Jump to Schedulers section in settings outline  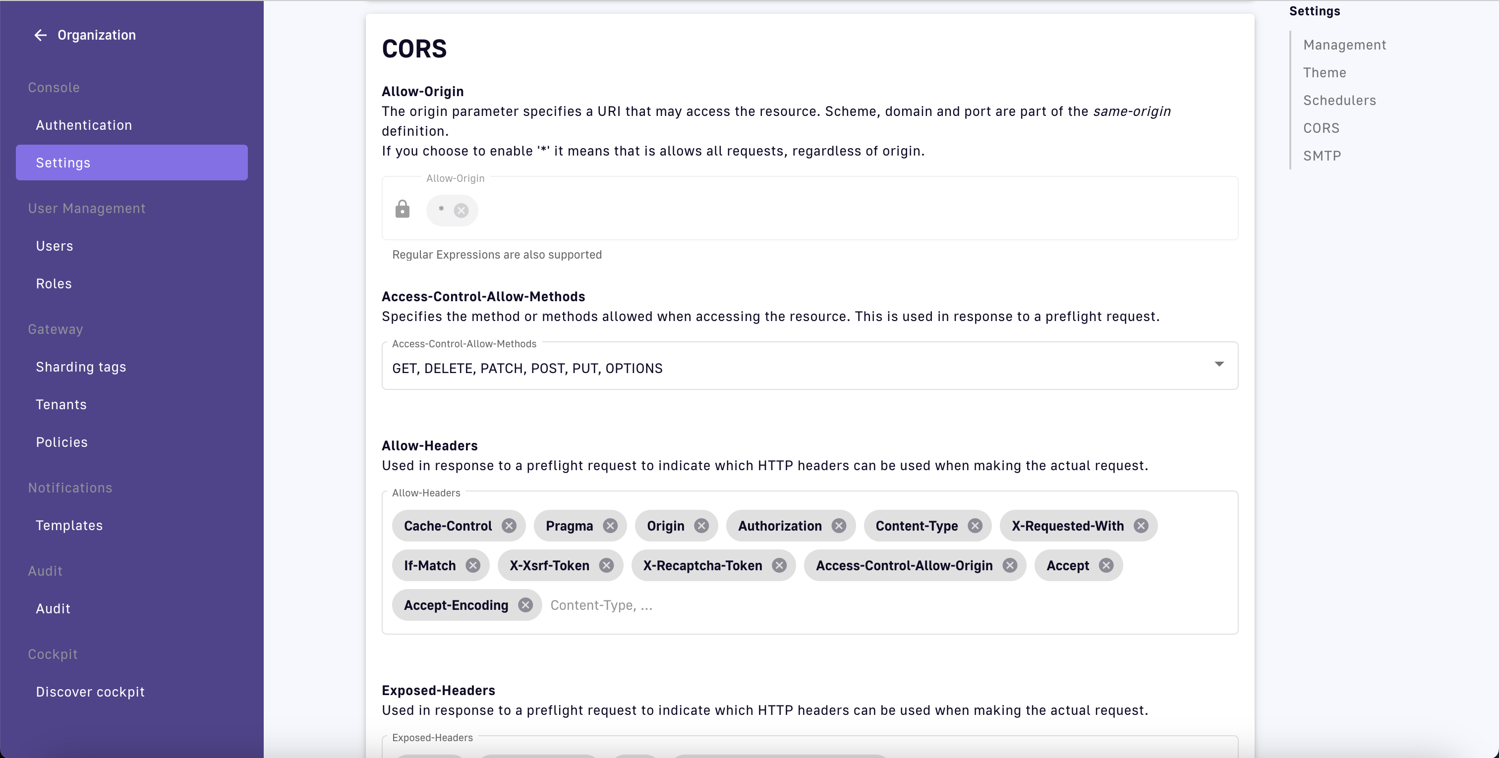pyautogui.click(x=1339, y=101)
